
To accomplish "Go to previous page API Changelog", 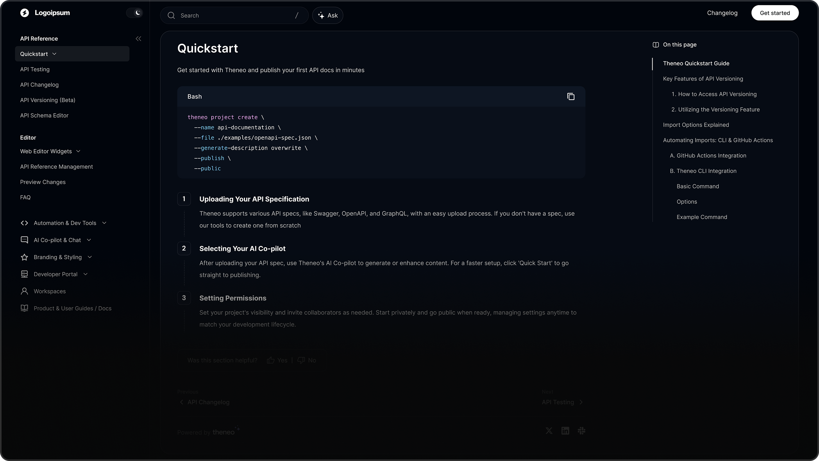I will click(208, 402).
